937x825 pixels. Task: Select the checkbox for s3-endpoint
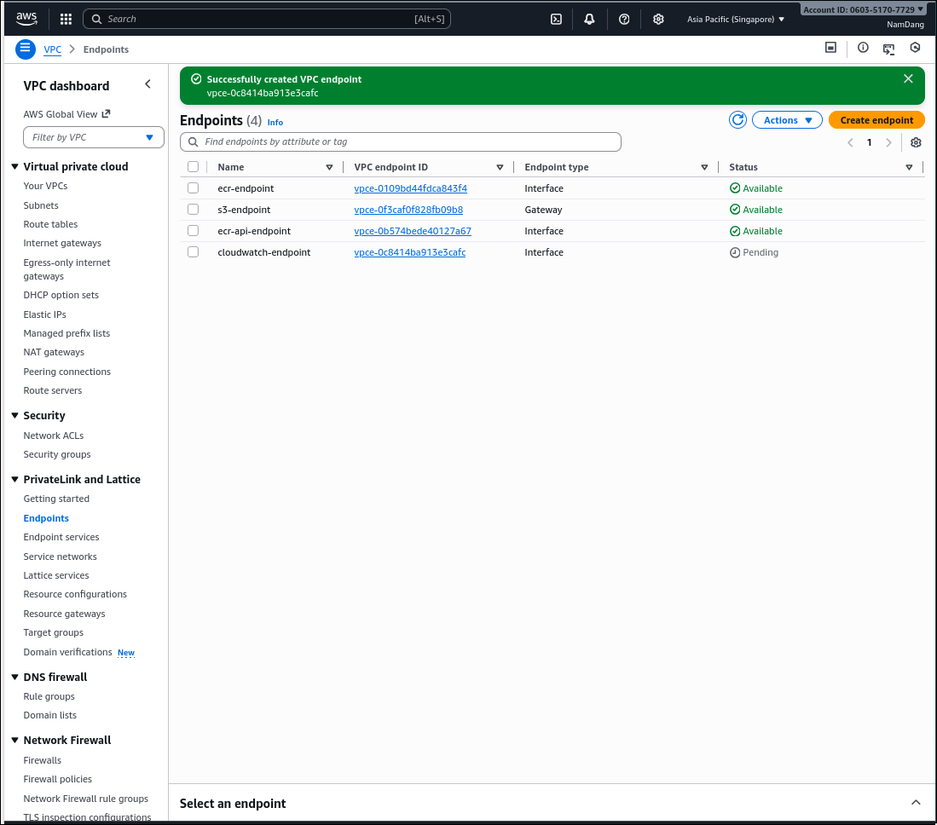point(193,209)
